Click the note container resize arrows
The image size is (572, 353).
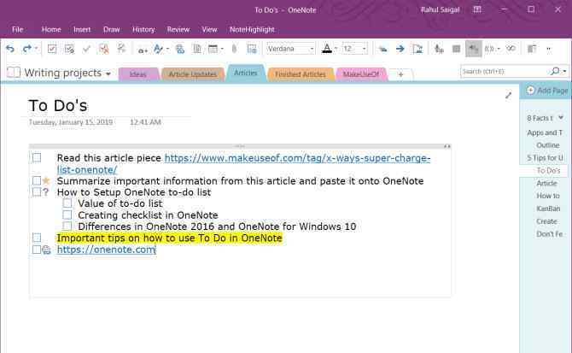(x=447, y=146)
